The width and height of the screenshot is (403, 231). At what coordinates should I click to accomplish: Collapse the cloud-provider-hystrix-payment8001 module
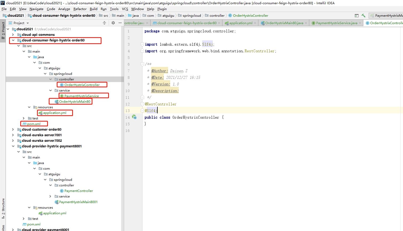pyautogui.click(x=13, y=146)
